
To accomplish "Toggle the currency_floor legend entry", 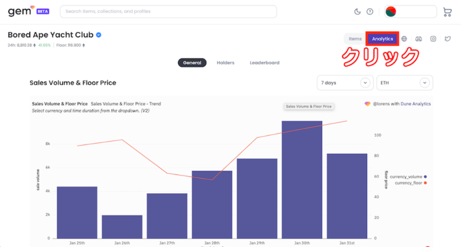I will [x=410, y=183].
